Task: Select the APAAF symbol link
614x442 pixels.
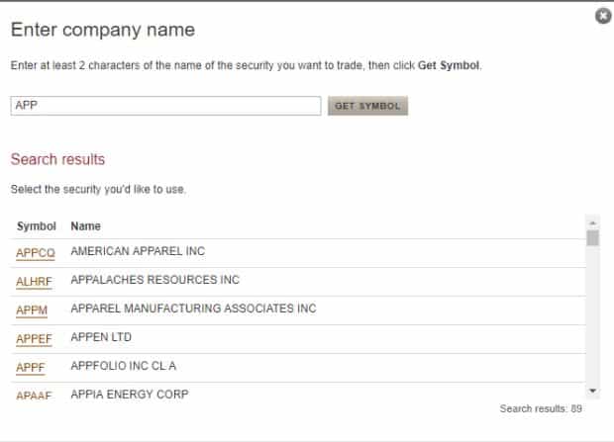Action: (34, 396)
